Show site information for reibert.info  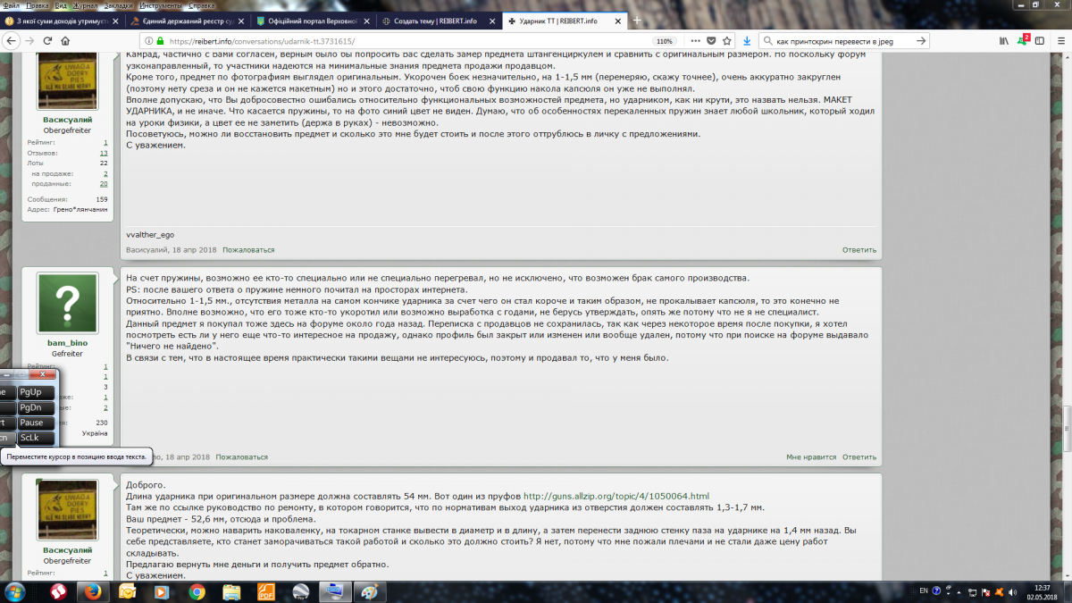pos(147,41)
